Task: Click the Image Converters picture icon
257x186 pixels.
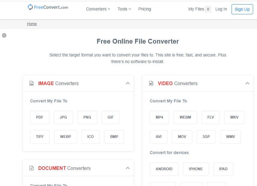Action: point(32,84)
